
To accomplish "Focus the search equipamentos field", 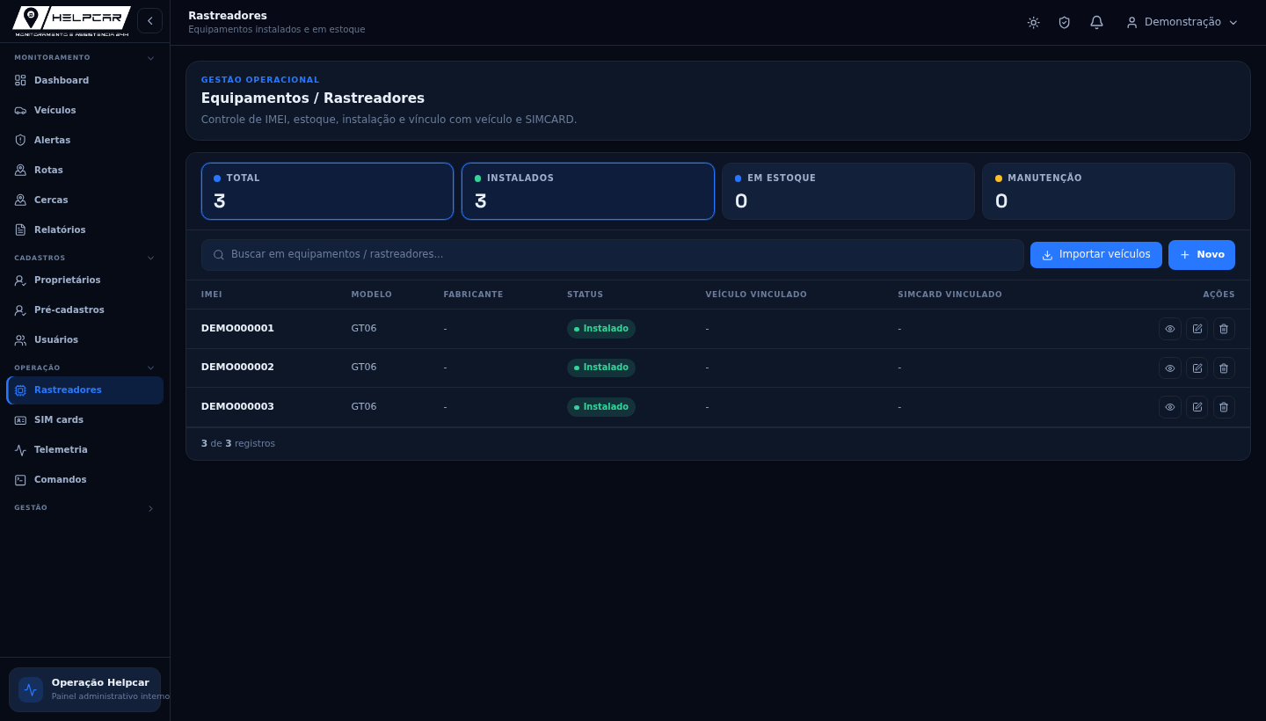I will pos(612,254).
